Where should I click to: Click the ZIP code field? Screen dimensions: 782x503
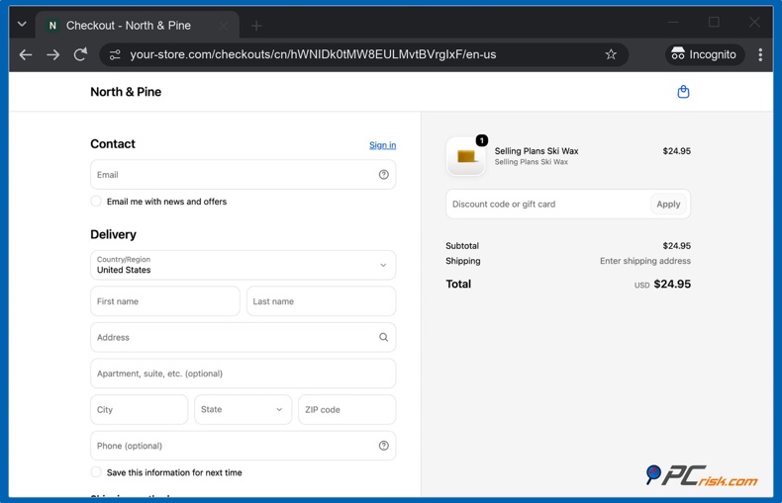347,409
